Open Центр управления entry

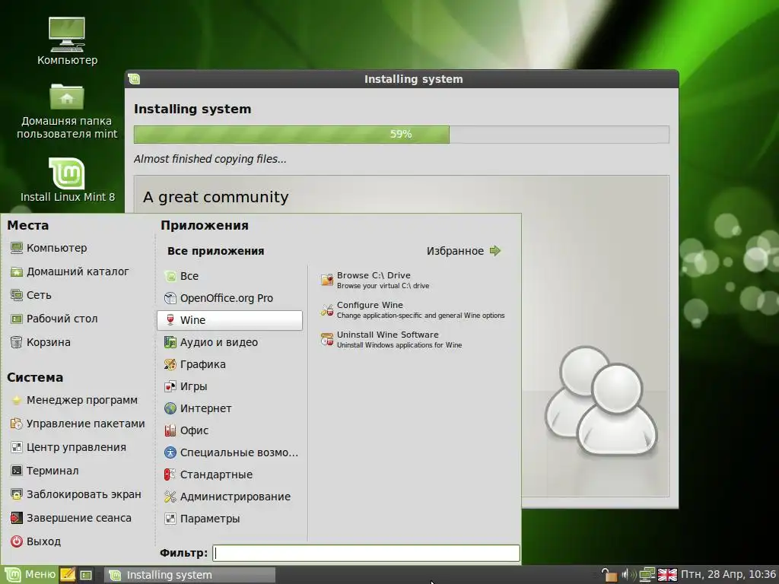pyautogui.click(x=68, y=447)
